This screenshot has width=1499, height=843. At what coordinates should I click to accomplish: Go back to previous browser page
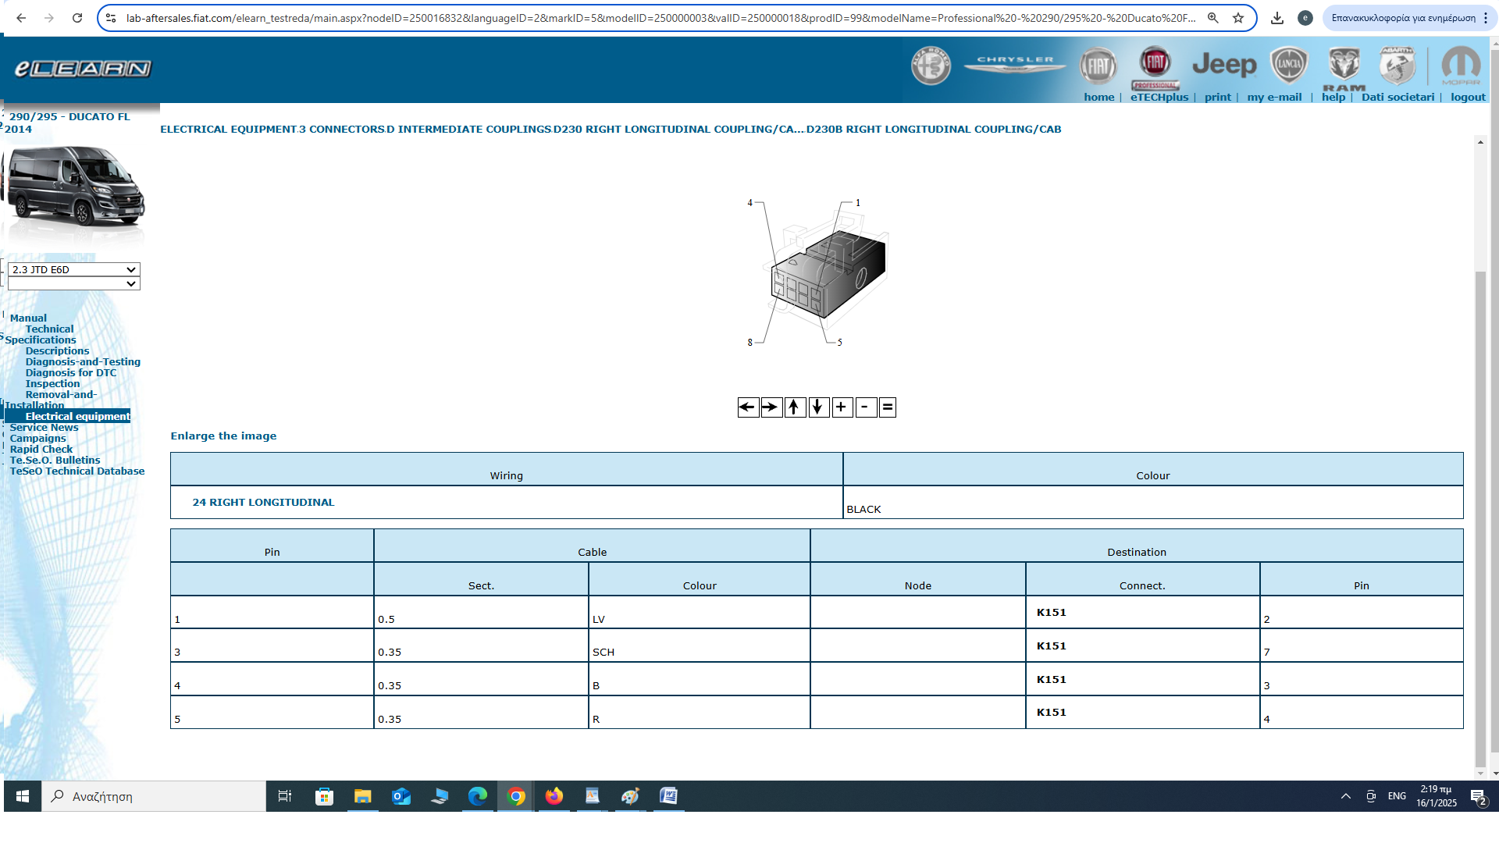[21, 18]
